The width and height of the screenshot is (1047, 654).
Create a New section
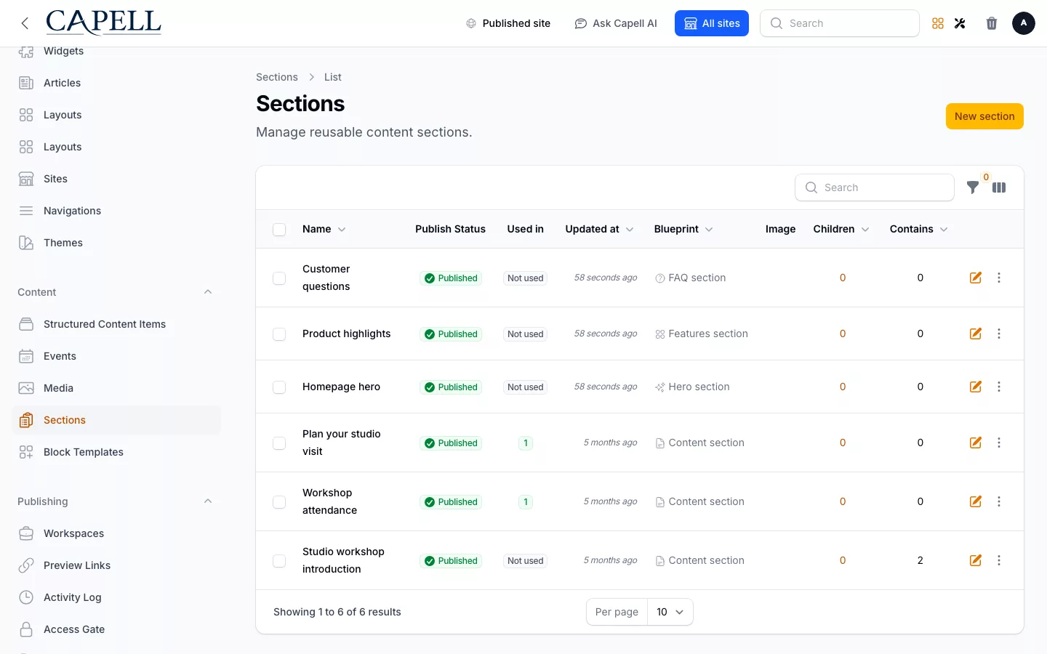[x=984, y=116]
